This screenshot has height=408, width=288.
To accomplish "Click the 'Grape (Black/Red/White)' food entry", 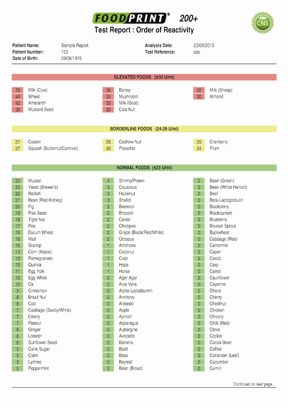I will coord(141,233).
